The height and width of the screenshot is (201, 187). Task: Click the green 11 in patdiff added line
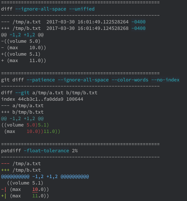35,196
